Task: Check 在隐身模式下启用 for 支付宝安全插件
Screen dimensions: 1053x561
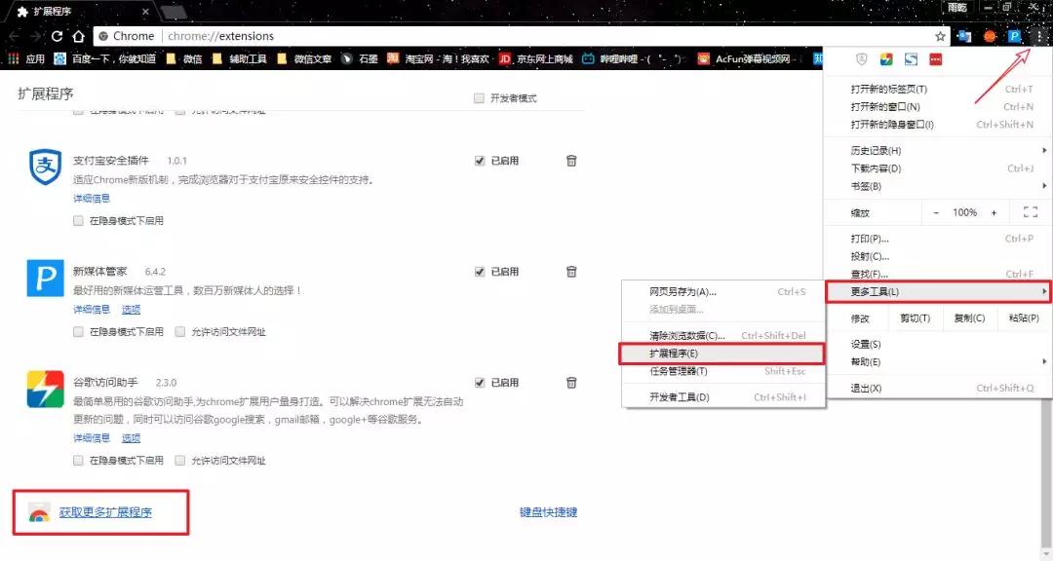Action: (x=79, y=221)
